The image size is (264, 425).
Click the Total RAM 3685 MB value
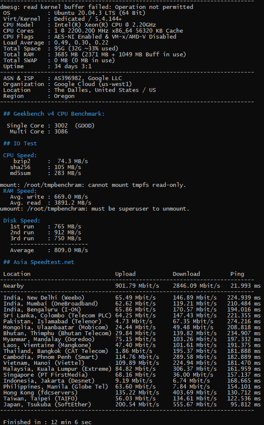(120, 55)
